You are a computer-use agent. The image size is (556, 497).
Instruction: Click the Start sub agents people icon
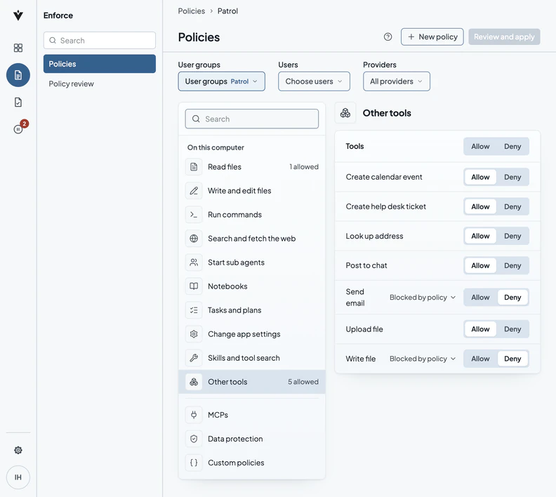(194, 263)
